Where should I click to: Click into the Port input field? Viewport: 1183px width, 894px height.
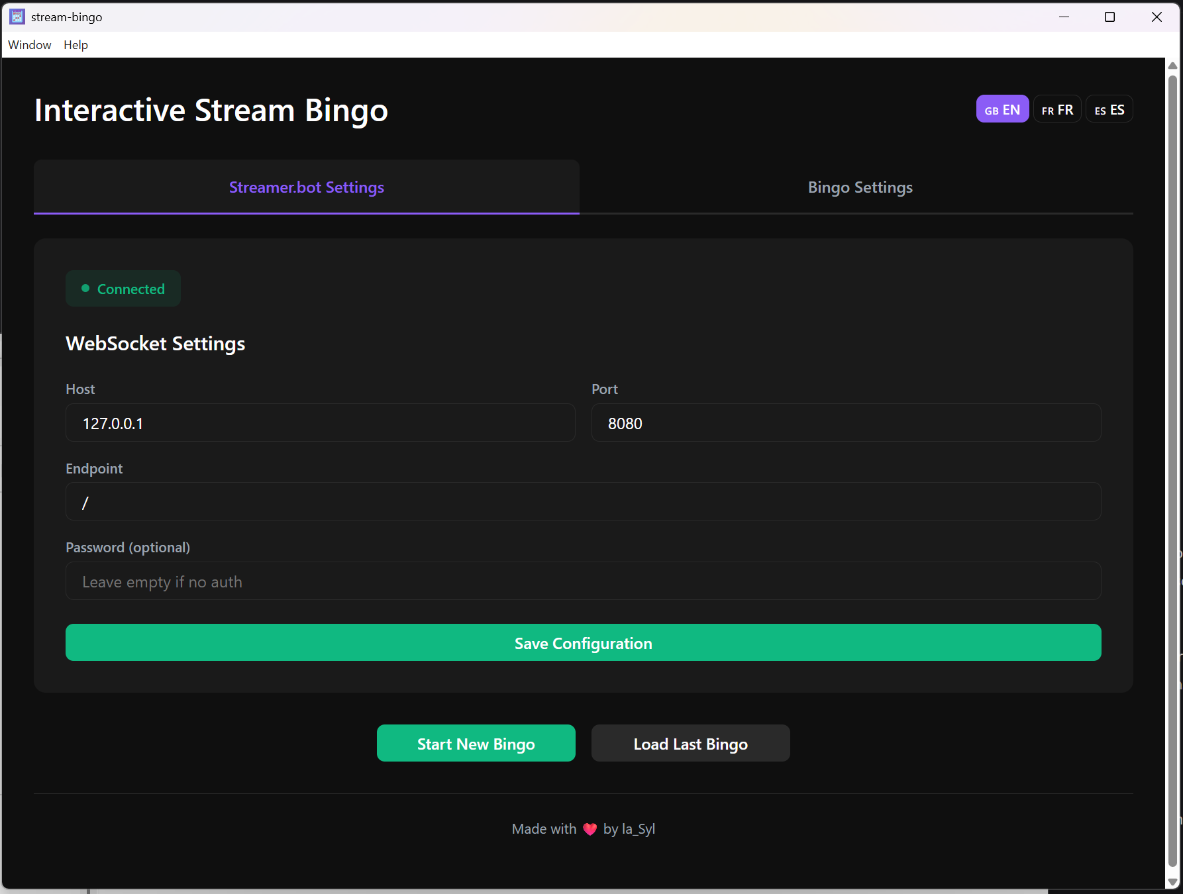click(846, 423)
